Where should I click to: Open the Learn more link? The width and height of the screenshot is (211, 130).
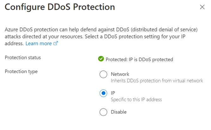pyautogui.click(x=39, y=44)
